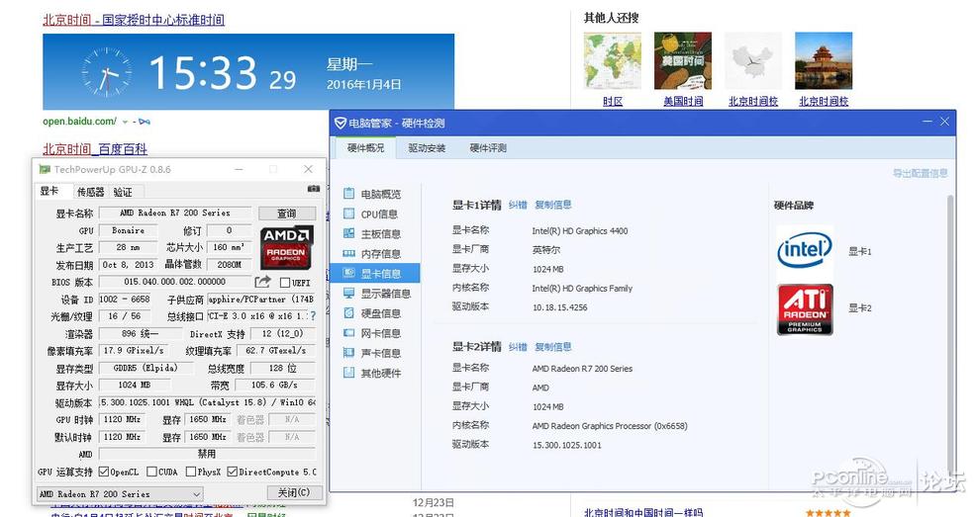Viewport: 975px width, 517px height.
Task: Click the AMD Radeon logo in GPU-Z
Action: [286, 246]
